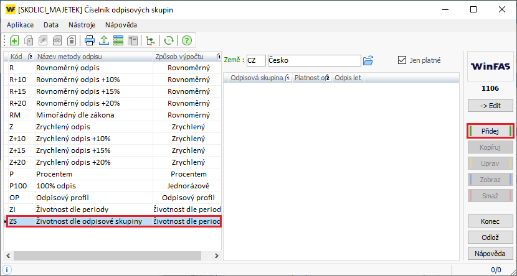The width and height of the screenshot is (517, 276).
Task: Open the Nástroje menu
Action: tap(82, 24)
